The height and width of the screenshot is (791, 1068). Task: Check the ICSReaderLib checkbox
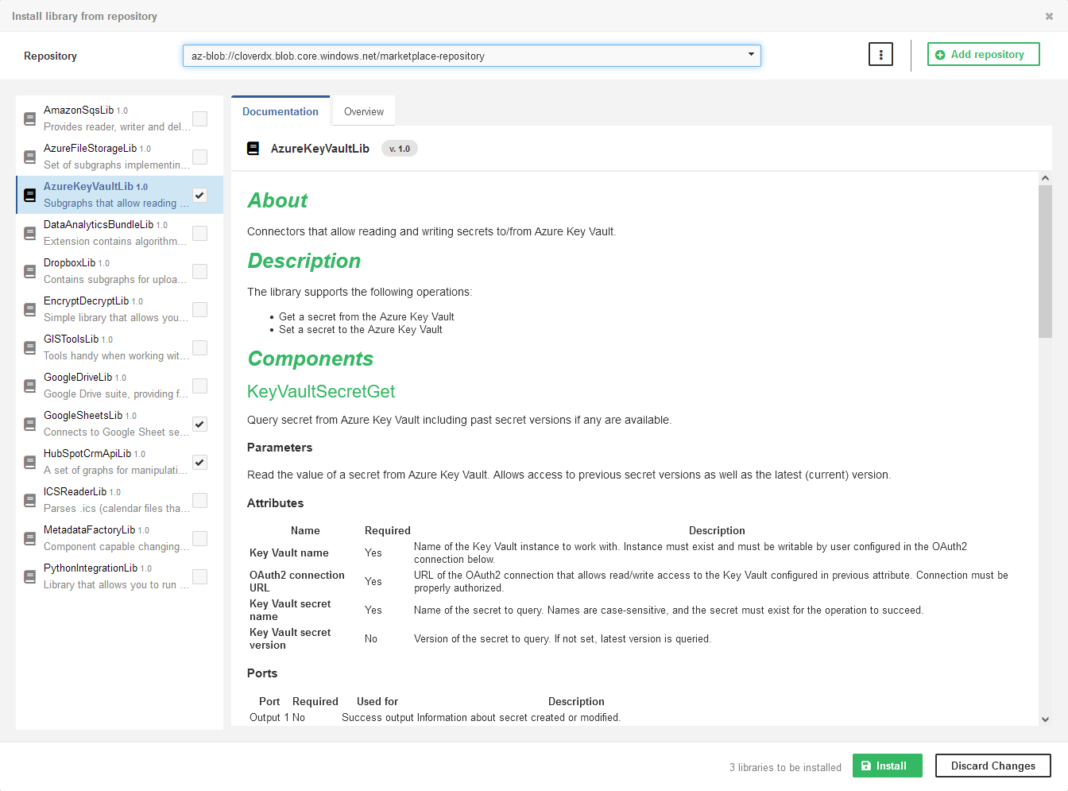pyautogui.click(x=200, y=500)
